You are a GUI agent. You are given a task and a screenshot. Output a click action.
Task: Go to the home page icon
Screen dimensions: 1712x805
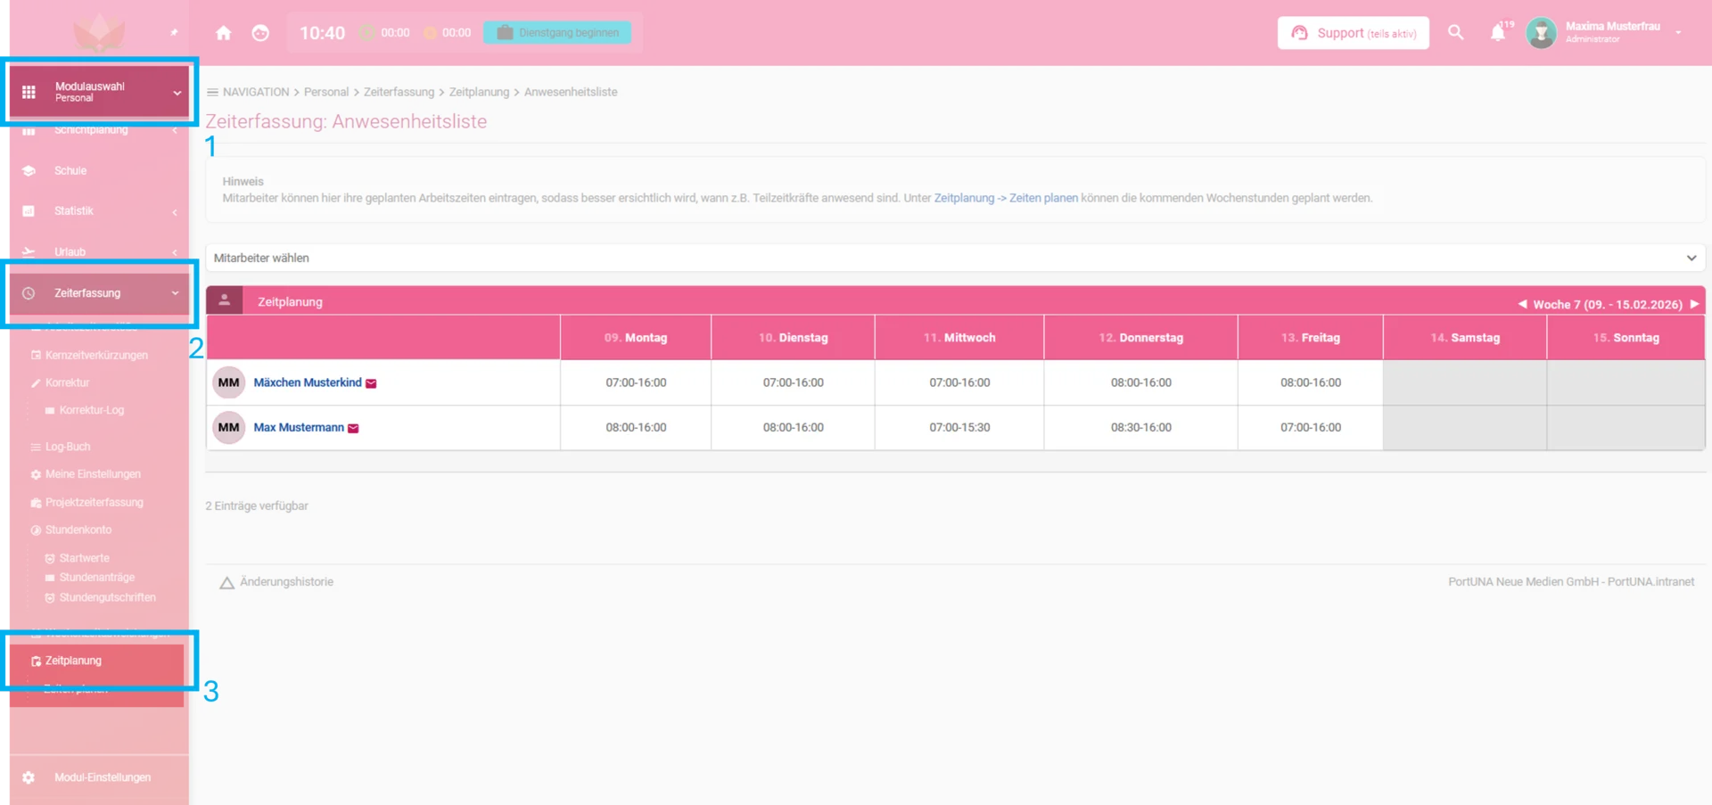(x=223, y=33)
